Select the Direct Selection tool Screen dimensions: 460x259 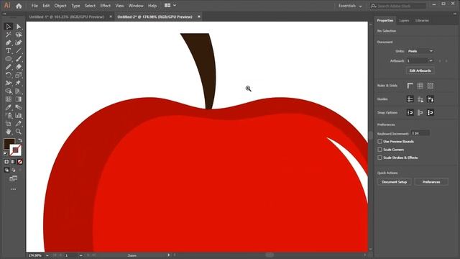[x=19, y=27]
